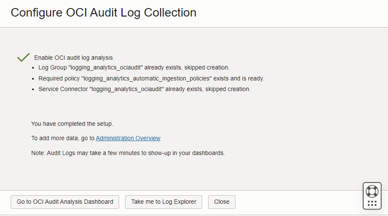
Task: Click the To add more data text
Action: pos(63,138)
